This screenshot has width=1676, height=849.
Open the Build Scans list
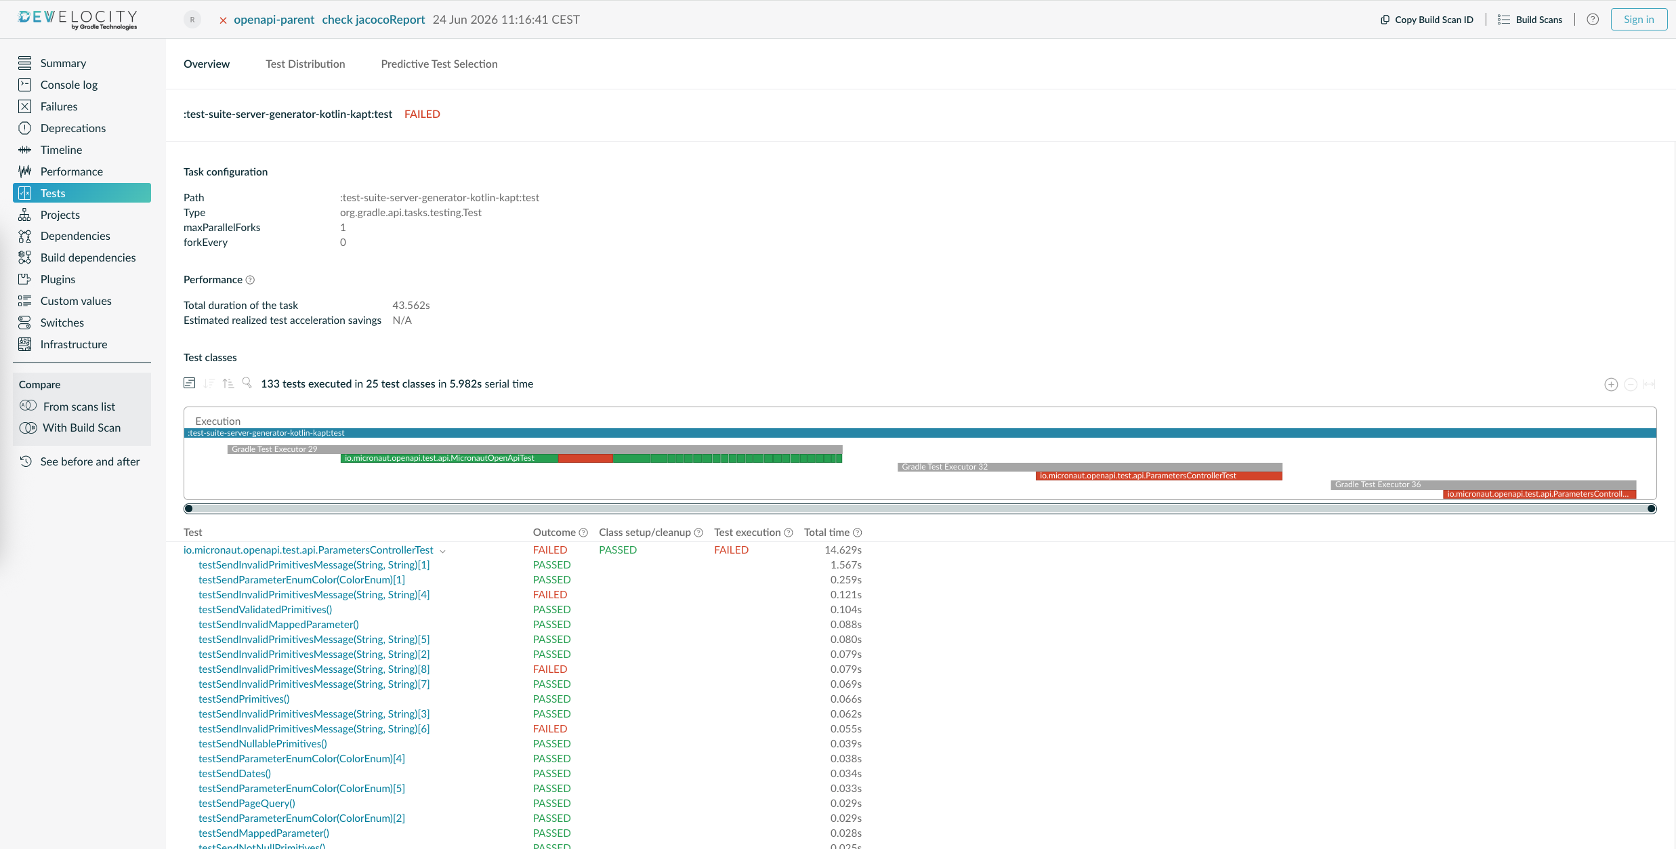point(1530,20)
